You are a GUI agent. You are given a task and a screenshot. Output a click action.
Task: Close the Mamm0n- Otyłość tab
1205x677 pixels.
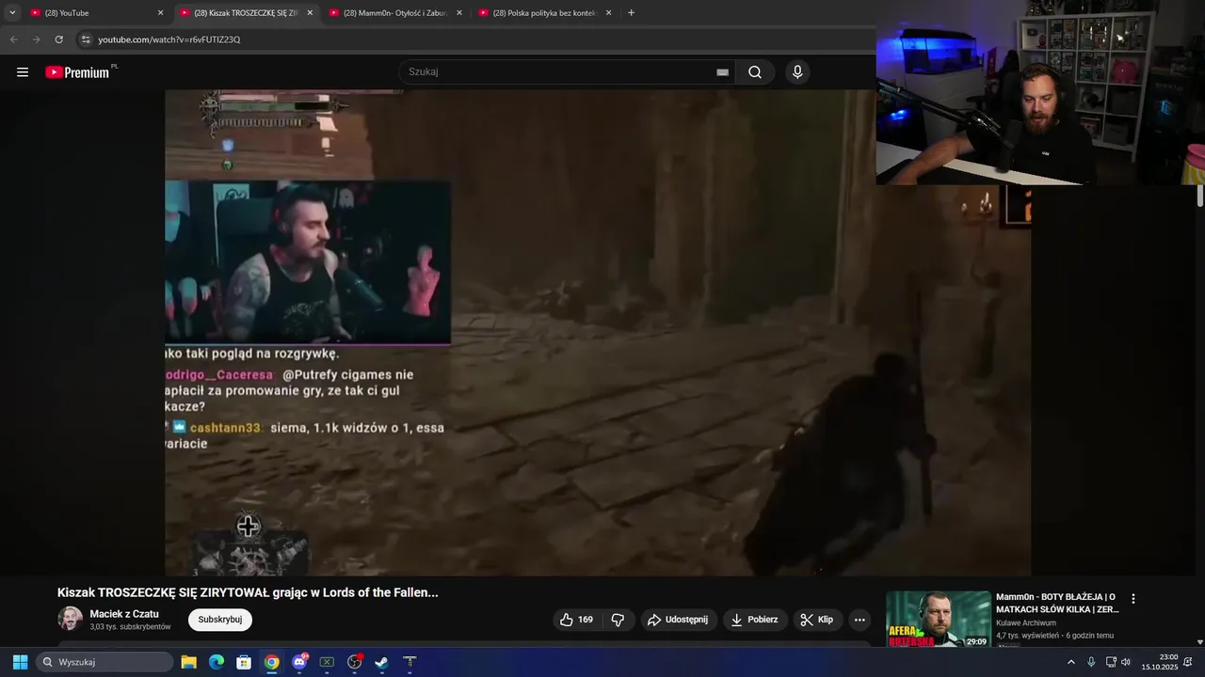[459, 13]
